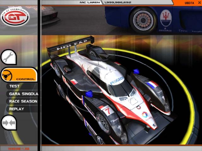Image resolution: width=202 pixels, height=151 pixels.
Task: Click the Uscita exit button
Action: coord(189,3)
